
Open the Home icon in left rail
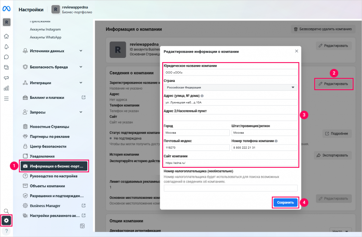(6, 36)
